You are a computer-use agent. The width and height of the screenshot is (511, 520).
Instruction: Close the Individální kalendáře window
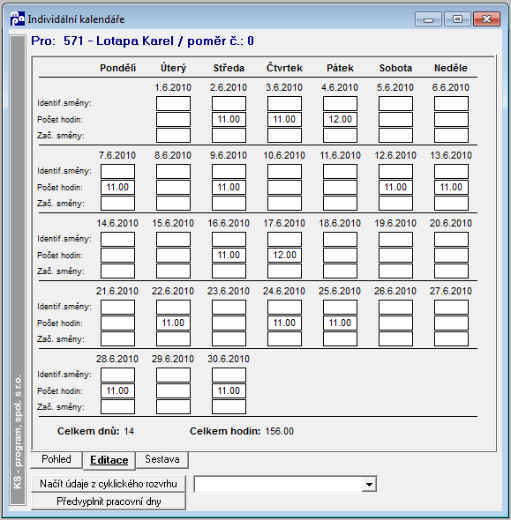coord(486,19)
